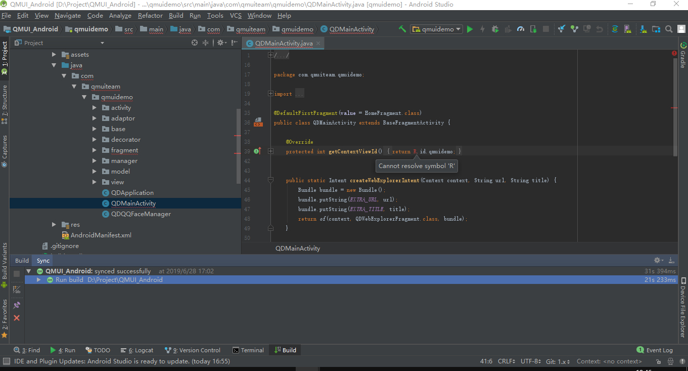Click the Update Project blue arrow icon
The width and height of the screenshot is (688, 371).
(561, 29)
